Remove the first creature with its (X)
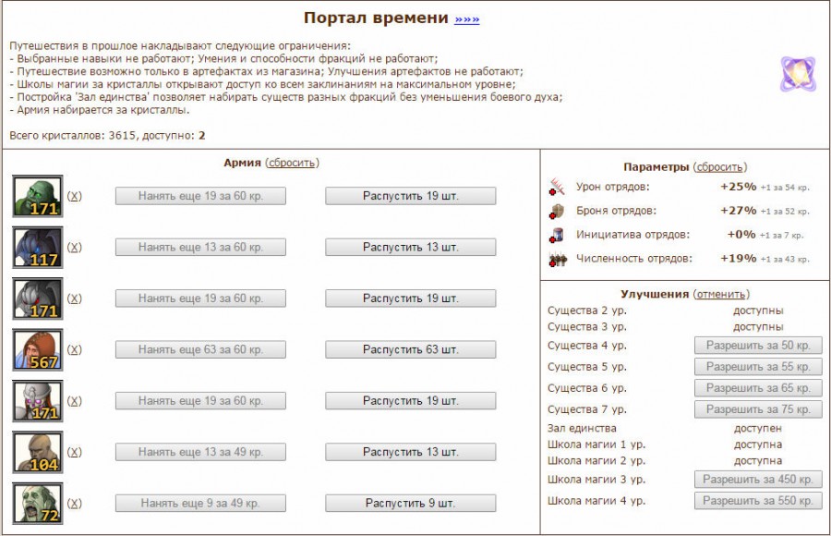This screenshot has width=831, height=536. click(75, 196)
